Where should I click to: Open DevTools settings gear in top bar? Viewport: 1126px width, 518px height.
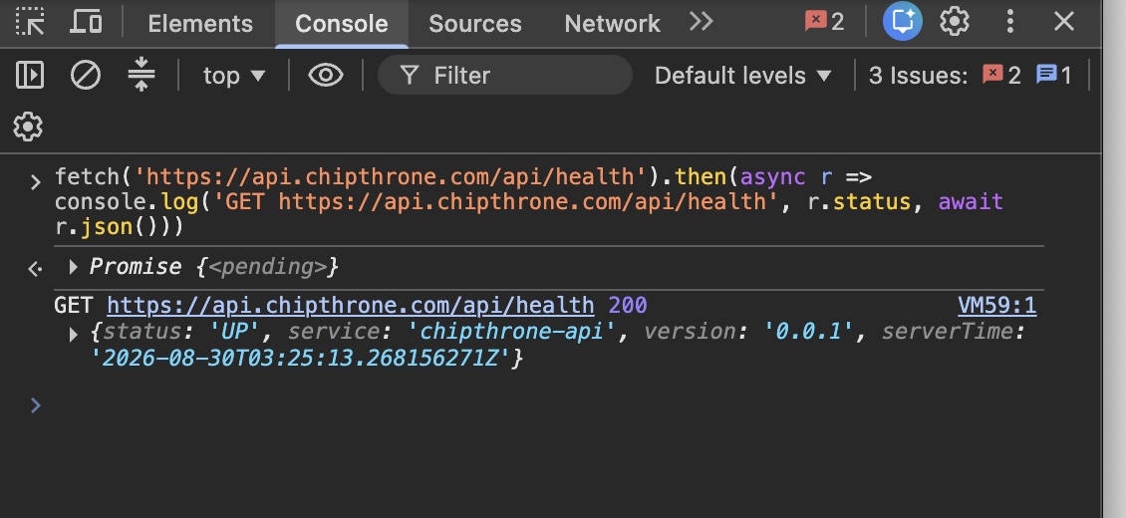(955, 22)
